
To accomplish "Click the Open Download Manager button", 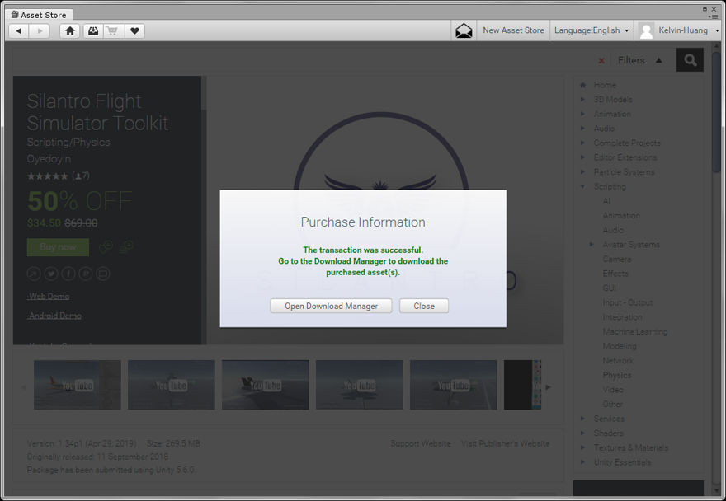I will point(331,306).
